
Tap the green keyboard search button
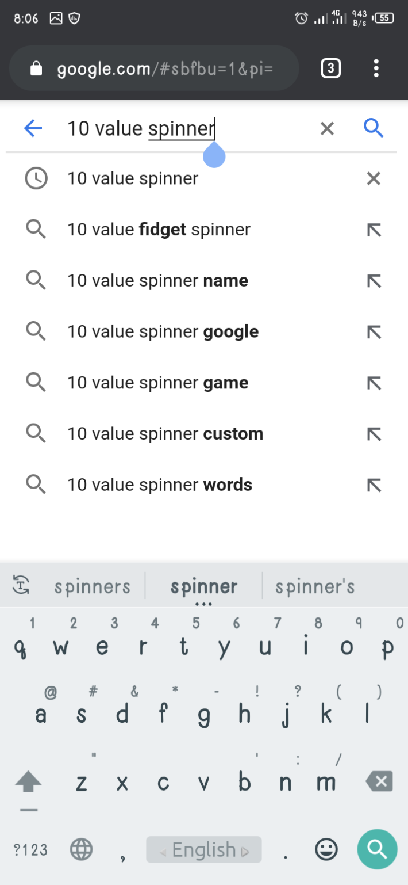click(377, 849)
